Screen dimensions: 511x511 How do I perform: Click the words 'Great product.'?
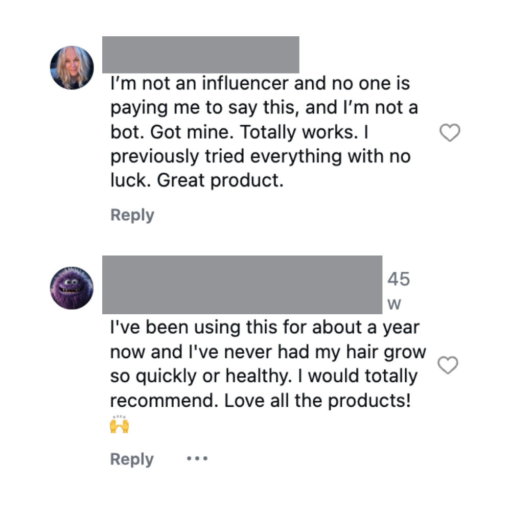(x=220, y=181)
